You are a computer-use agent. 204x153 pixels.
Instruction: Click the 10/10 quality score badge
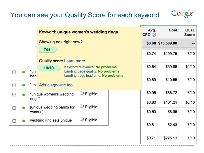(x=49, y=68)
